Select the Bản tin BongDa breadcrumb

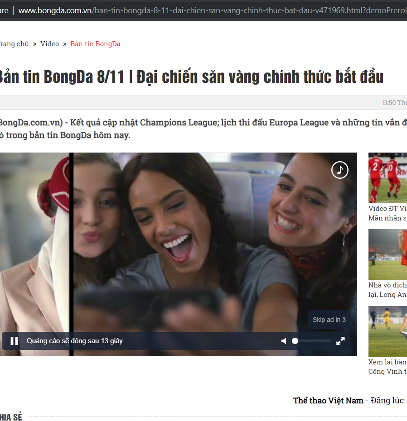point(95,44)
